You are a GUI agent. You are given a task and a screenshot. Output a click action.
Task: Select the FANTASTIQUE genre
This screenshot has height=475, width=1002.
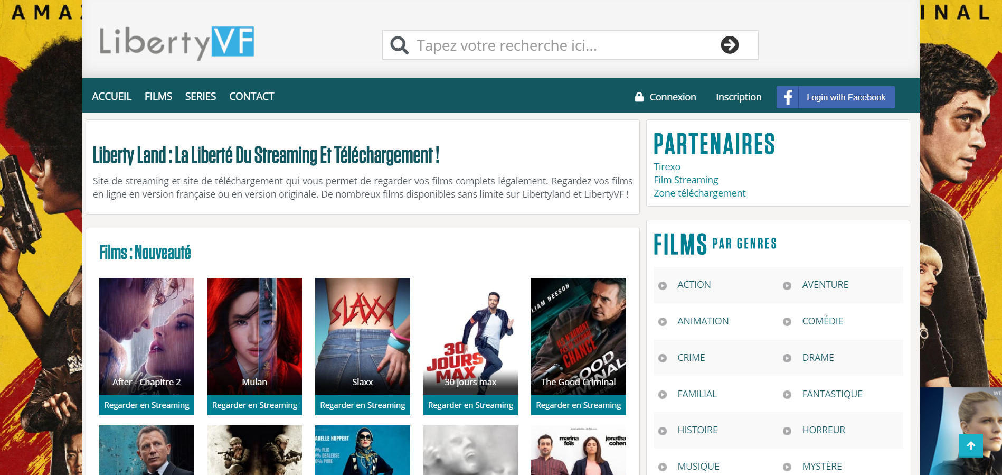(832, 394)
